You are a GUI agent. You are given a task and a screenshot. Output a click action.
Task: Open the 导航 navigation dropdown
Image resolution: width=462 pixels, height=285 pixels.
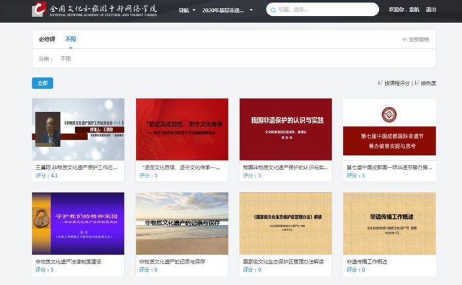(x=187, y=10)
